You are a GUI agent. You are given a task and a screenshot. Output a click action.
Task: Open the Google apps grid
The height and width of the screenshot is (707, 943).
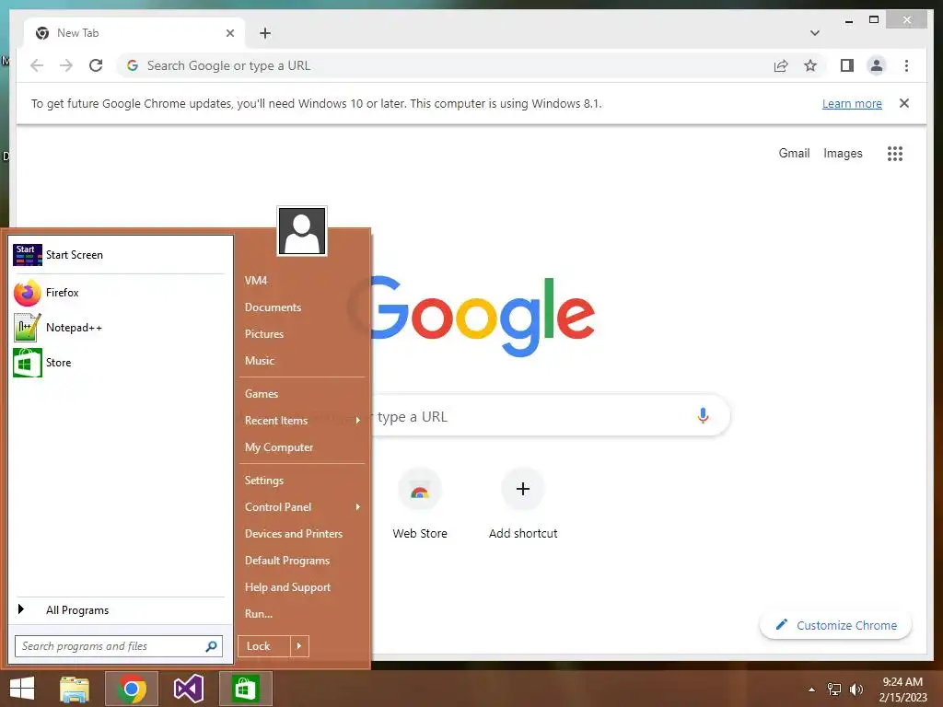click(895, 154)
